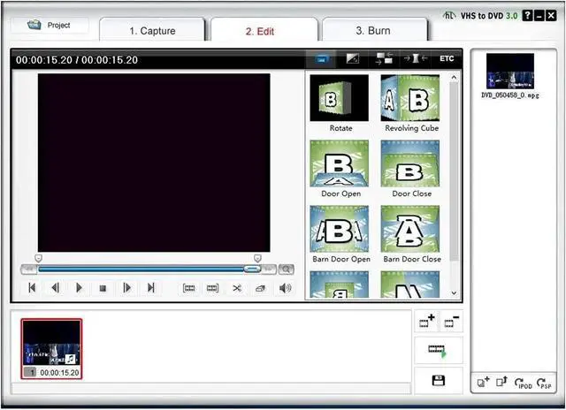Click the DVD_050458_0.mpg file name
This screenshot has height=410, width=566.
tap(510, 95)
